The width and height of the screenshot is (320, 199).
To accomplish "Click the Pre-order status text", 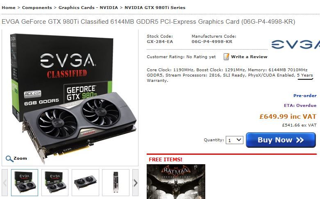I will pos(305,95).
